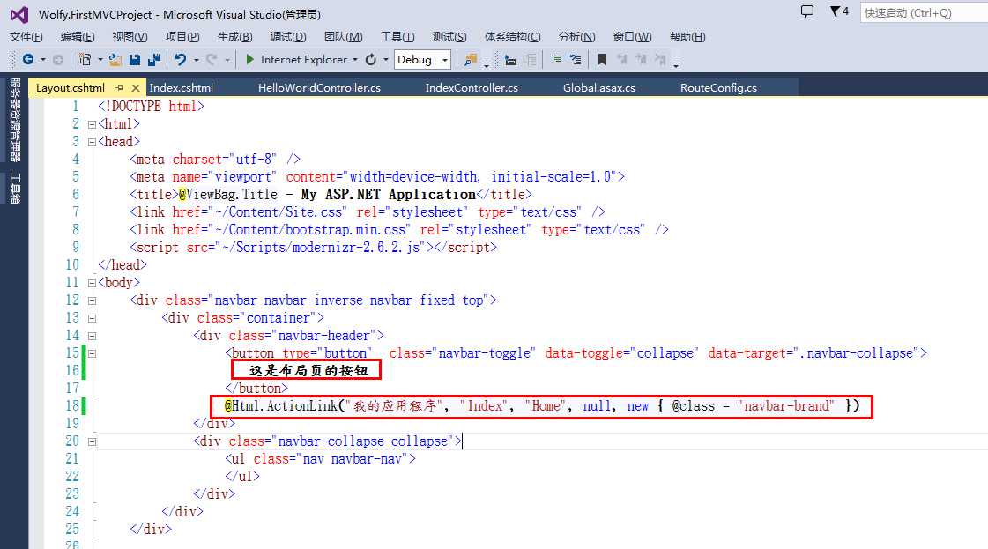The height and width of the screenshot is (549, 988).
Task: Undo the last edit
Action: point(180,59)
